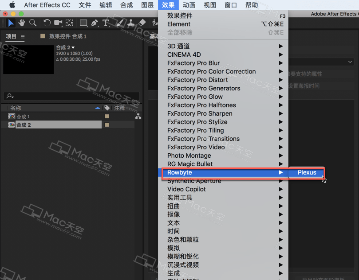
Task: Click the 合成 2 black preview thumbnail
Action: (x=28, y=59)
